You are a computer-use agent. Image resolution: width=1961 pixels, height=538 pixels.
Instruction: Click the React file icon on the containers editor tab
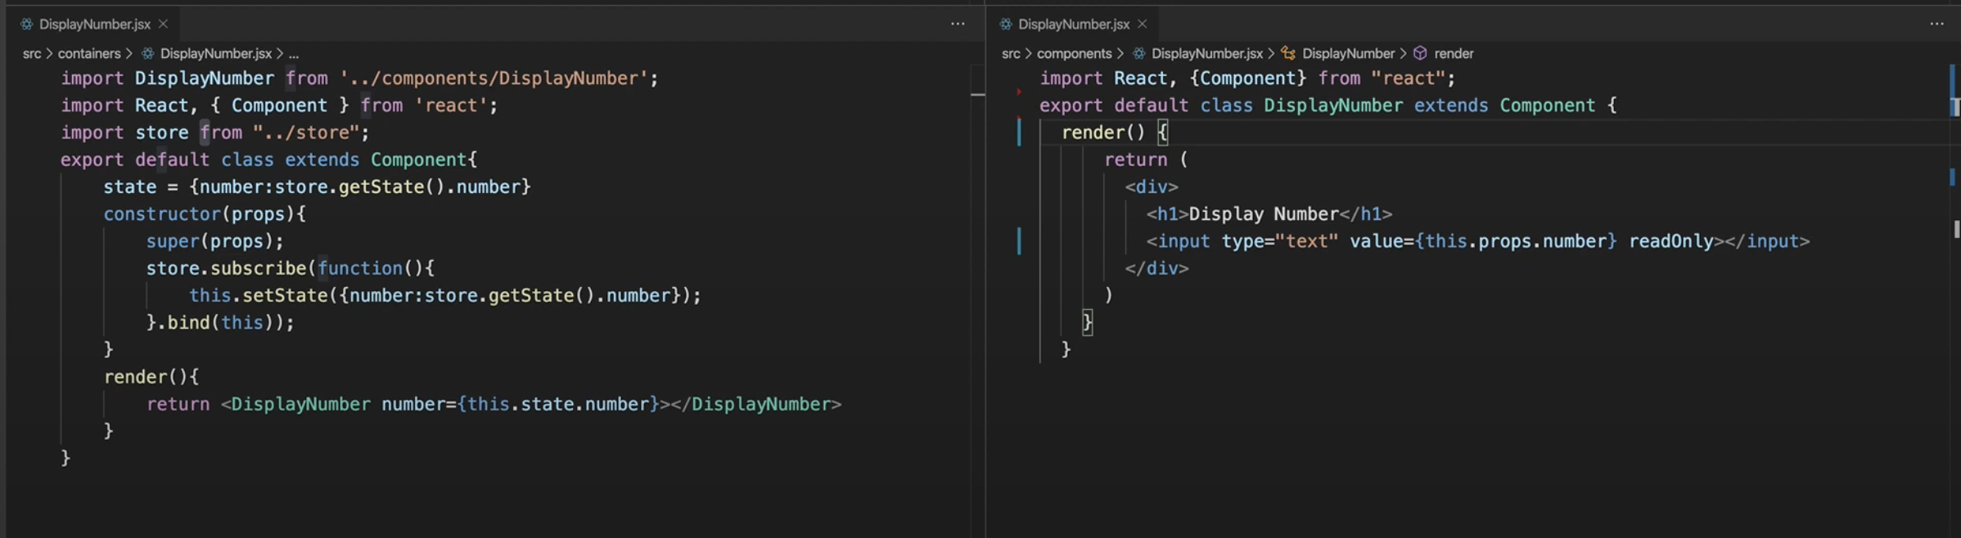(x=26, y=25)
